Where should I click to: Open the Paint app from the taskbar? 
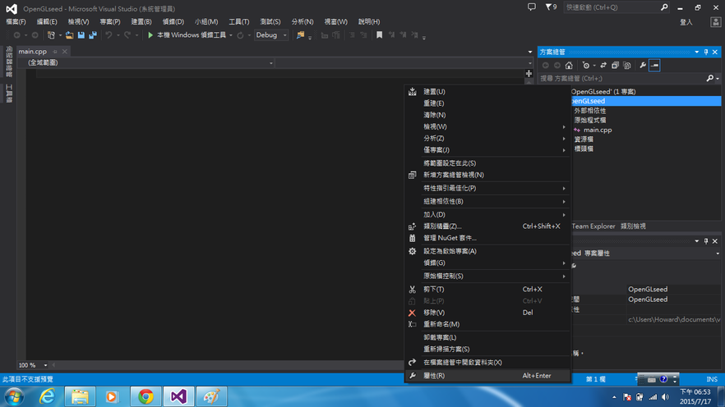coord(211,396)
